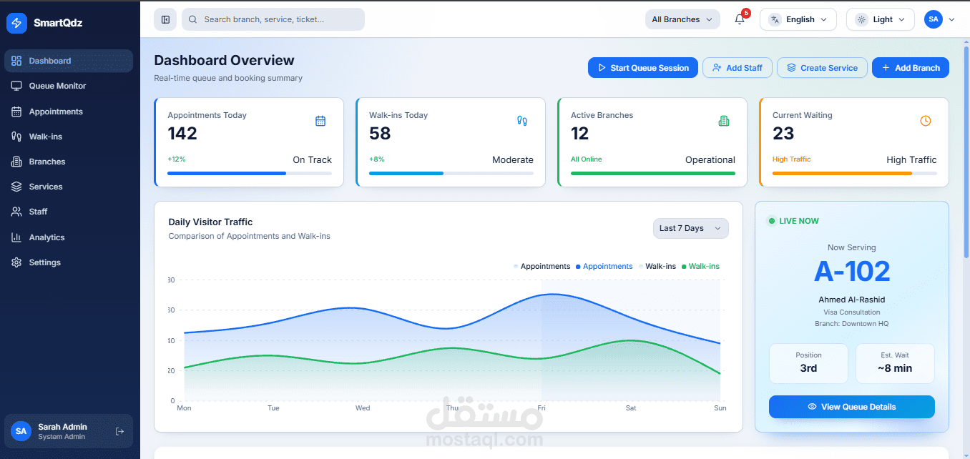Click the Est. Wait ~8 min tile

[895, 363]
